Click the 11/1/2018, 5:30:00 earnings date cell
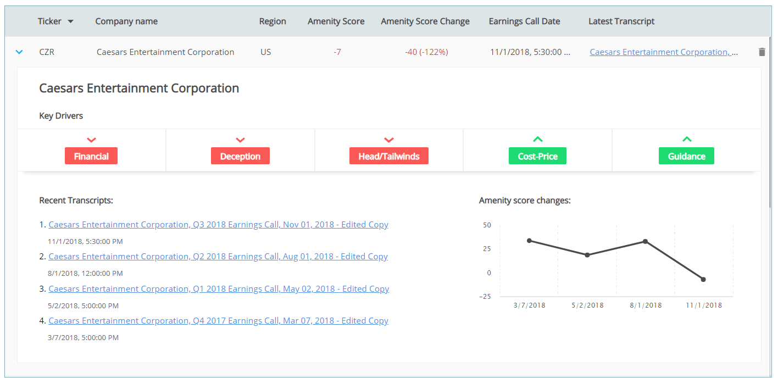The width and height of the screenshot is (778, 378). 530,52
